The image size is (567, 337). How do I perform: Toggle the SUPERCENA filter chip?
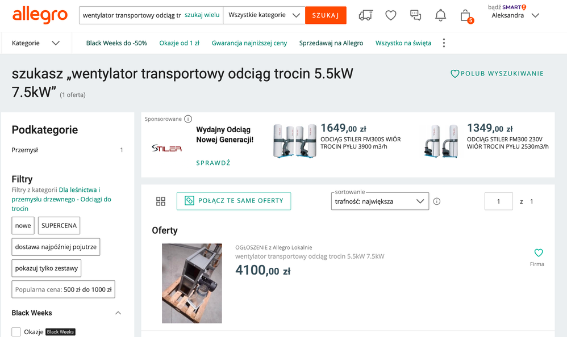[59, 225]
